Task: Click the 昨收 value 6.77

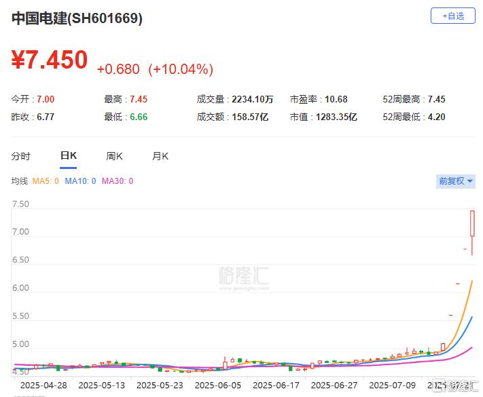Action: (x=46, y=117)
